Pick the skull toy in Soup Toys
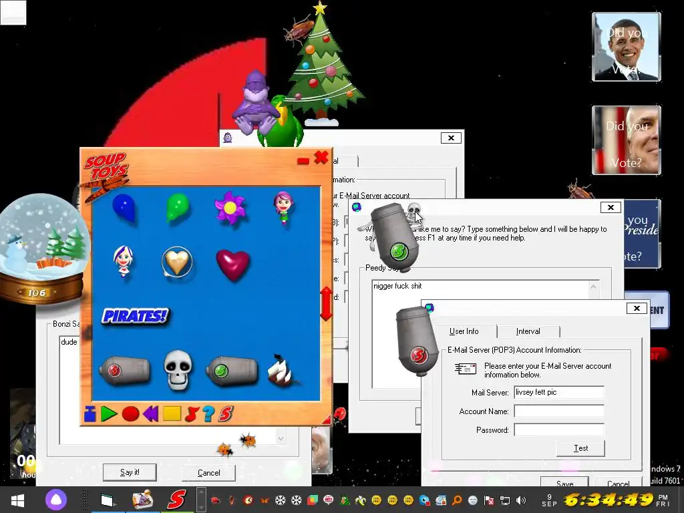684x513 pixels. (x=178, y=370)
